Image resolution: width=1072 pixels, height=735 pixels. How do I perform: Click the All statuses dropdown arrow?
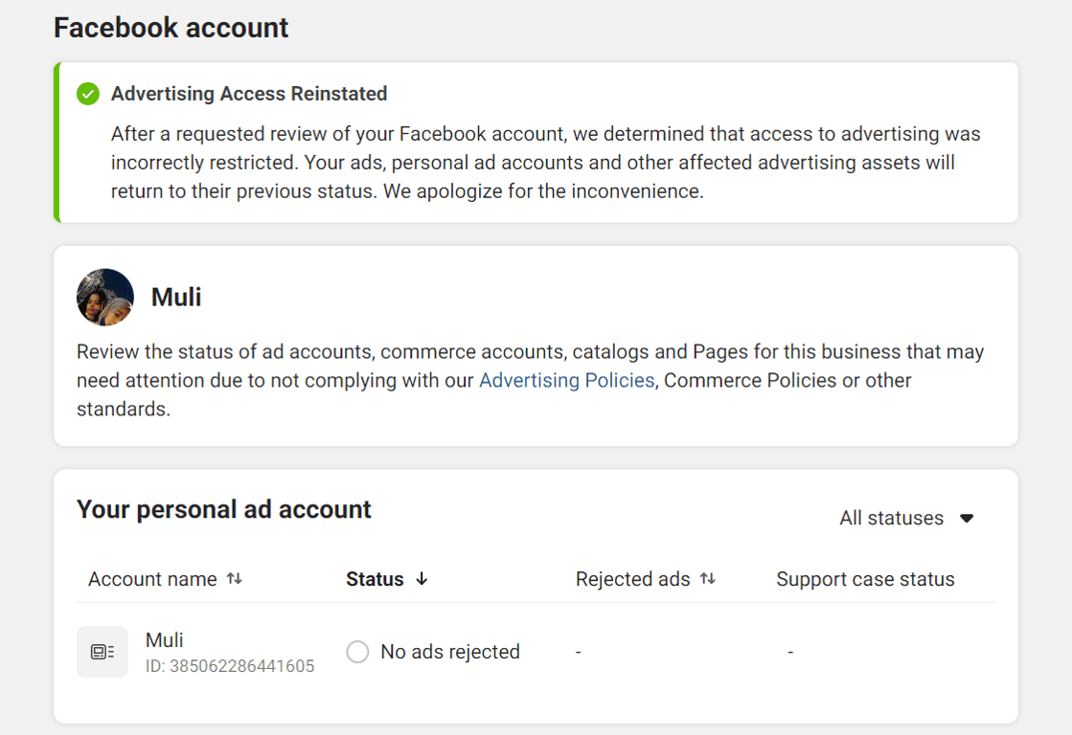[967, 518]
